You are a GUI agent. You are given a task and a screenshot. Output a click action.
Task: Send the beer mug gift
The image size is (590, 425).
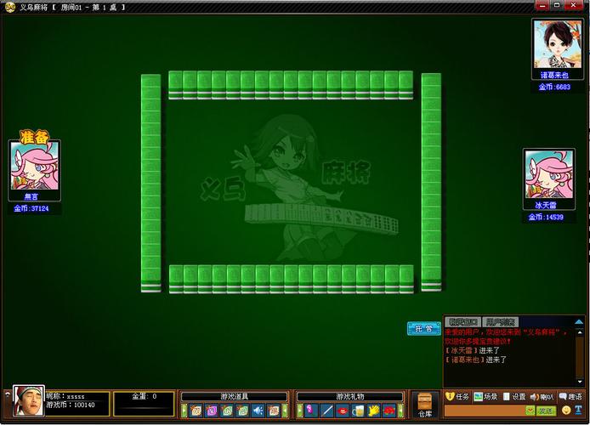tap(358, 411)
